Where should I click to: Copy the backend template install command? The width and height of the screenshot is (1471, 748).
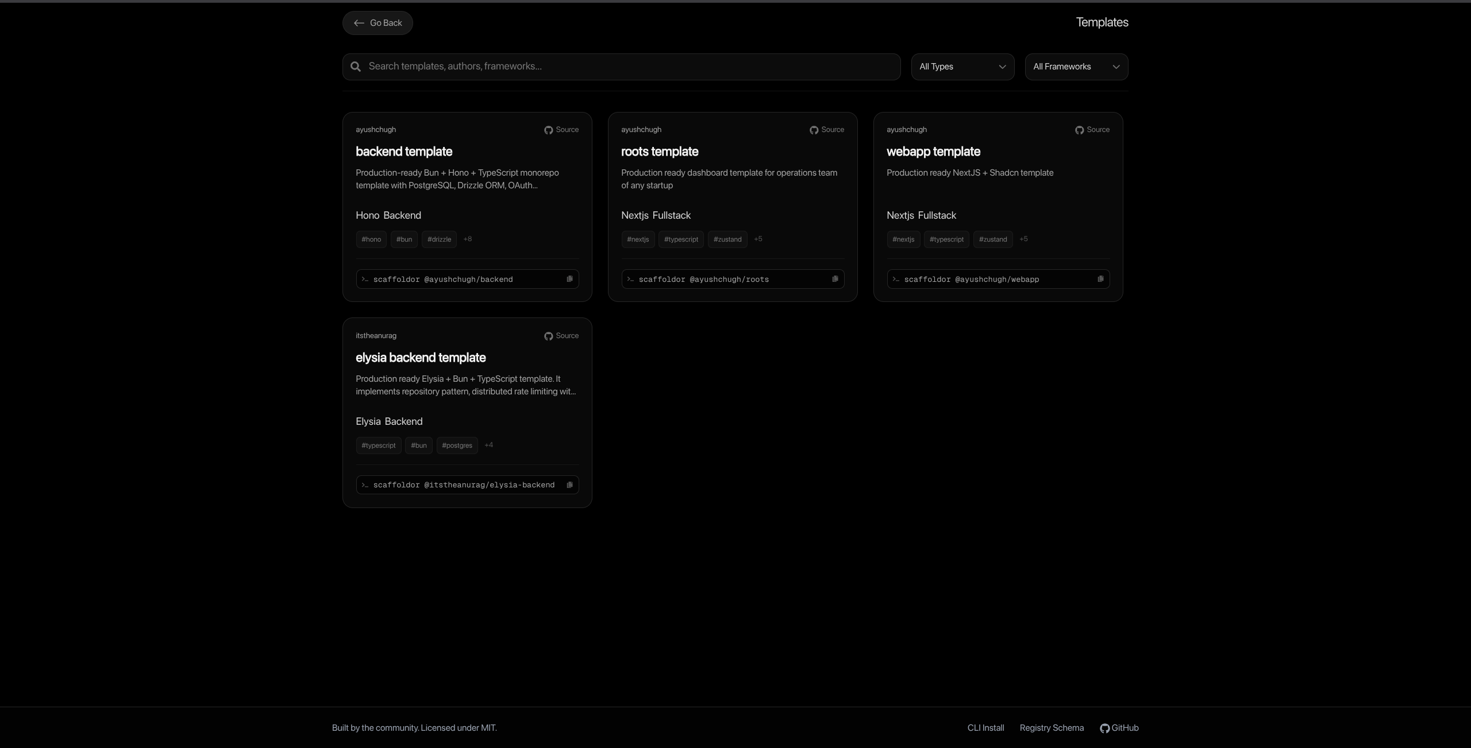point(569,279)
